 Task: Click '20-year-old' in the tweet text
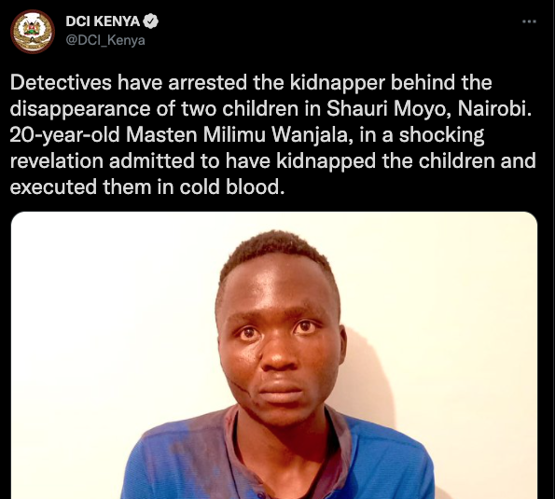click(x=64, y=135)
